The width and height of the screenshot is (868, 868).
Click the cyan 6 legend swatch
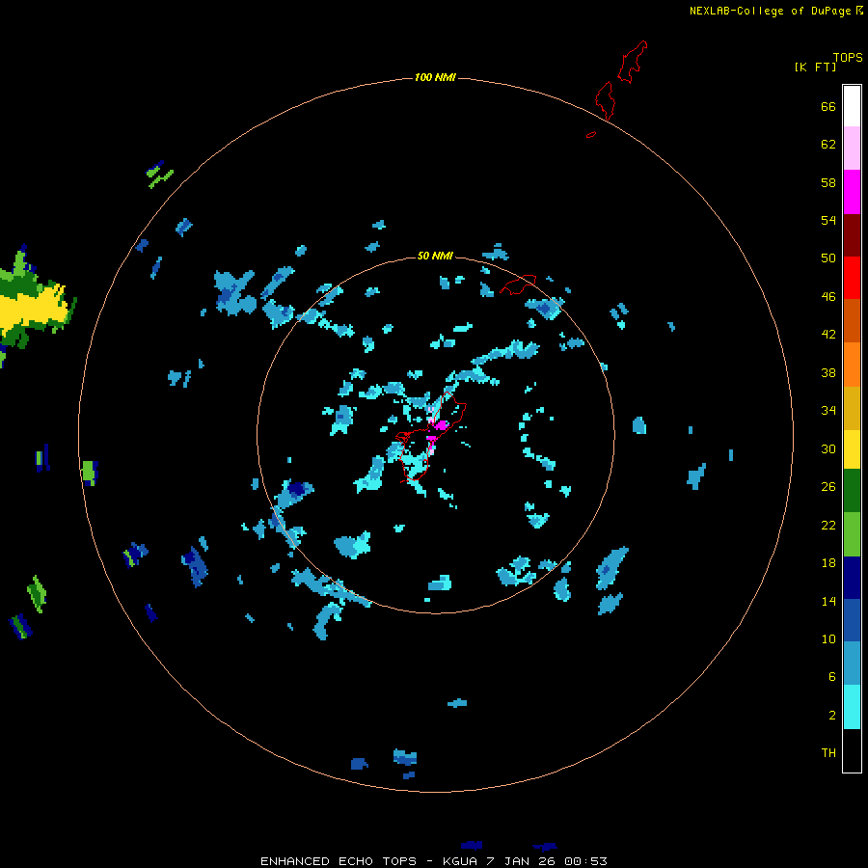click(852, 707)
